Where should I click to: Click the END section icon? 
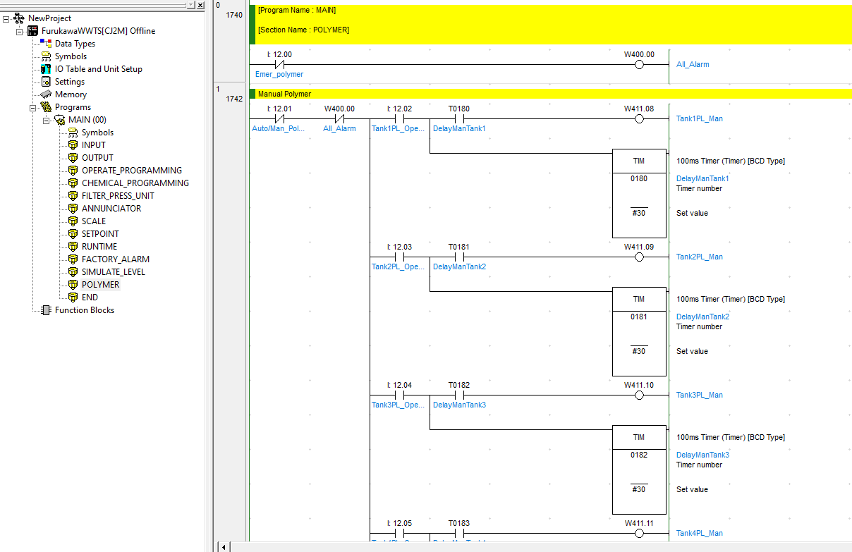coord(73,298)
